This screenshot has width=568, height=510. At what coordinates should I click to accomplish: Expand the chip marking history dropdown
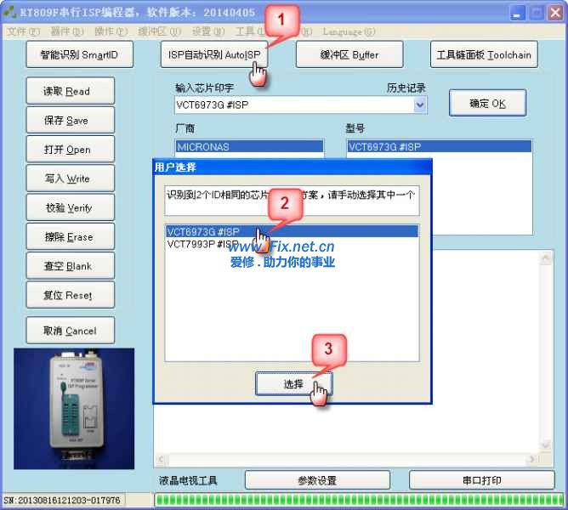pos(420,105)
